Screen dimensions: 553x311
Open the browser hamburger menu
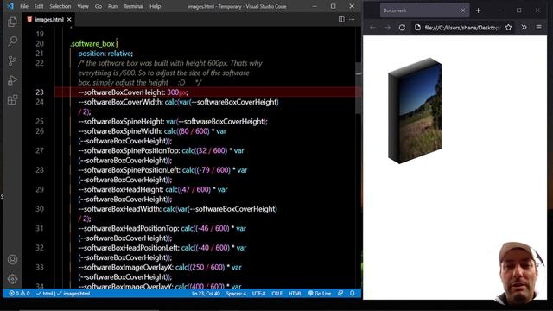(538, 28)
